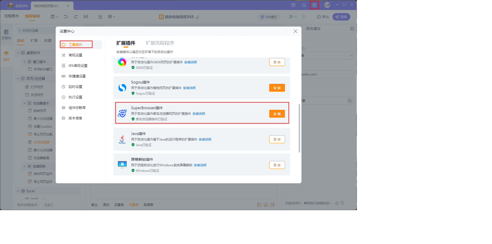Click the redo arrow in toolbar
492x244 pixels.
tap(76, 17)
